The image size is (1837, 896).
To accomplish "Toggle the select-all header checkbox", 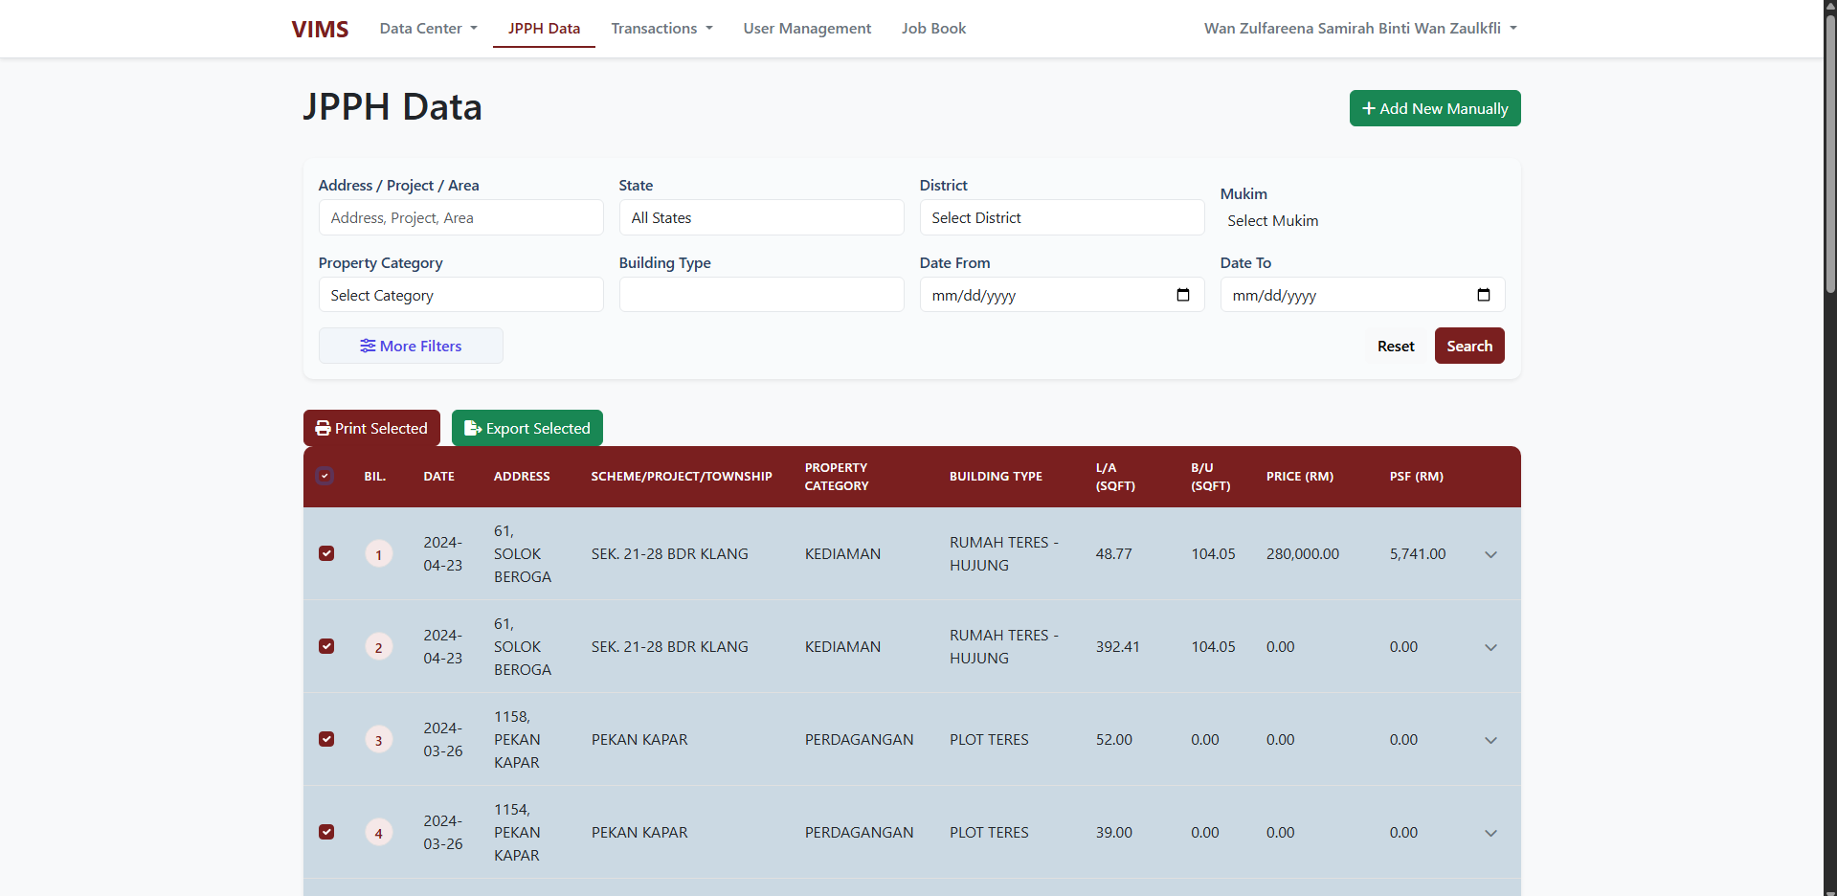I will pyautogui.click(x=325, y=476).
